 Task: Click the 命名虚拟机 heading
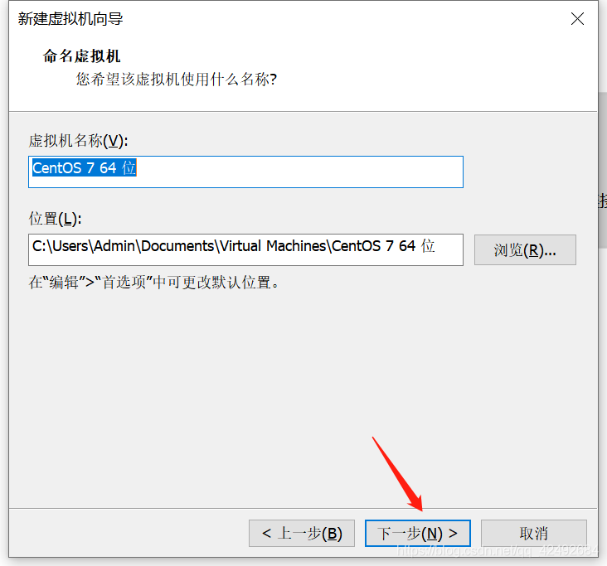(81, 56)
